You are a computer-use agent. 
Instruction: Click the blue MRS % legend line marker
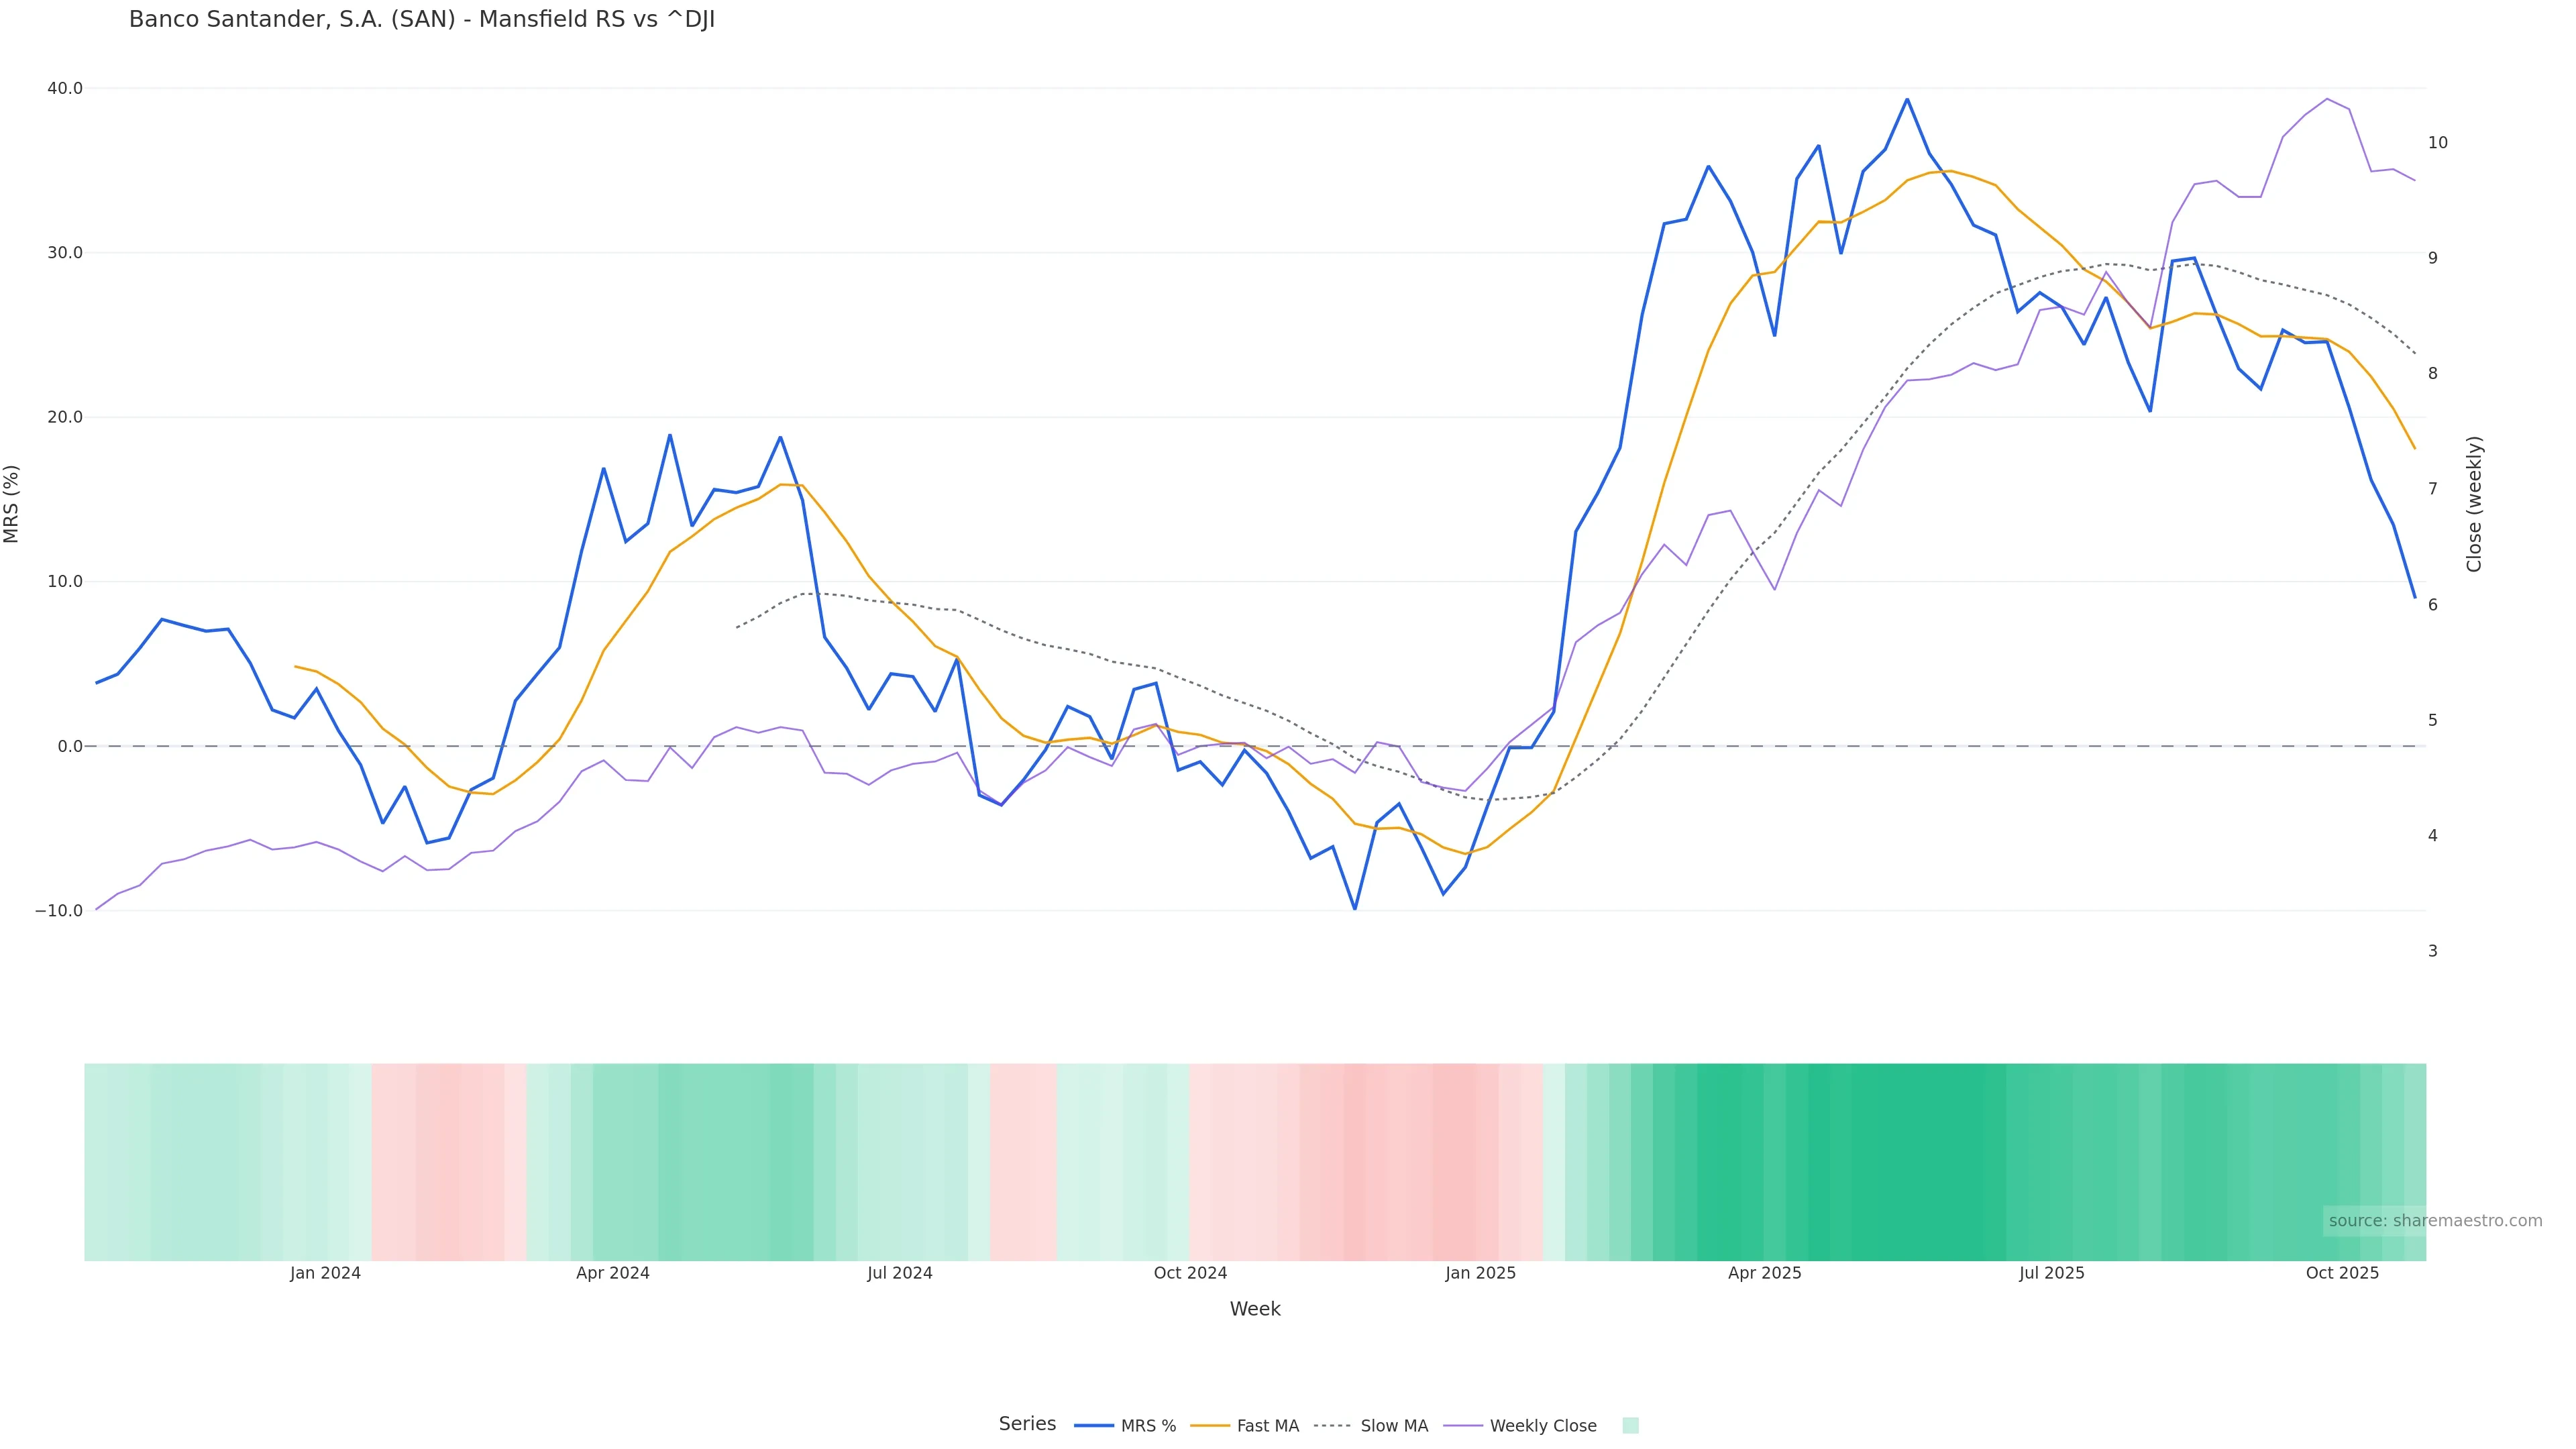coord(1093,1426)
